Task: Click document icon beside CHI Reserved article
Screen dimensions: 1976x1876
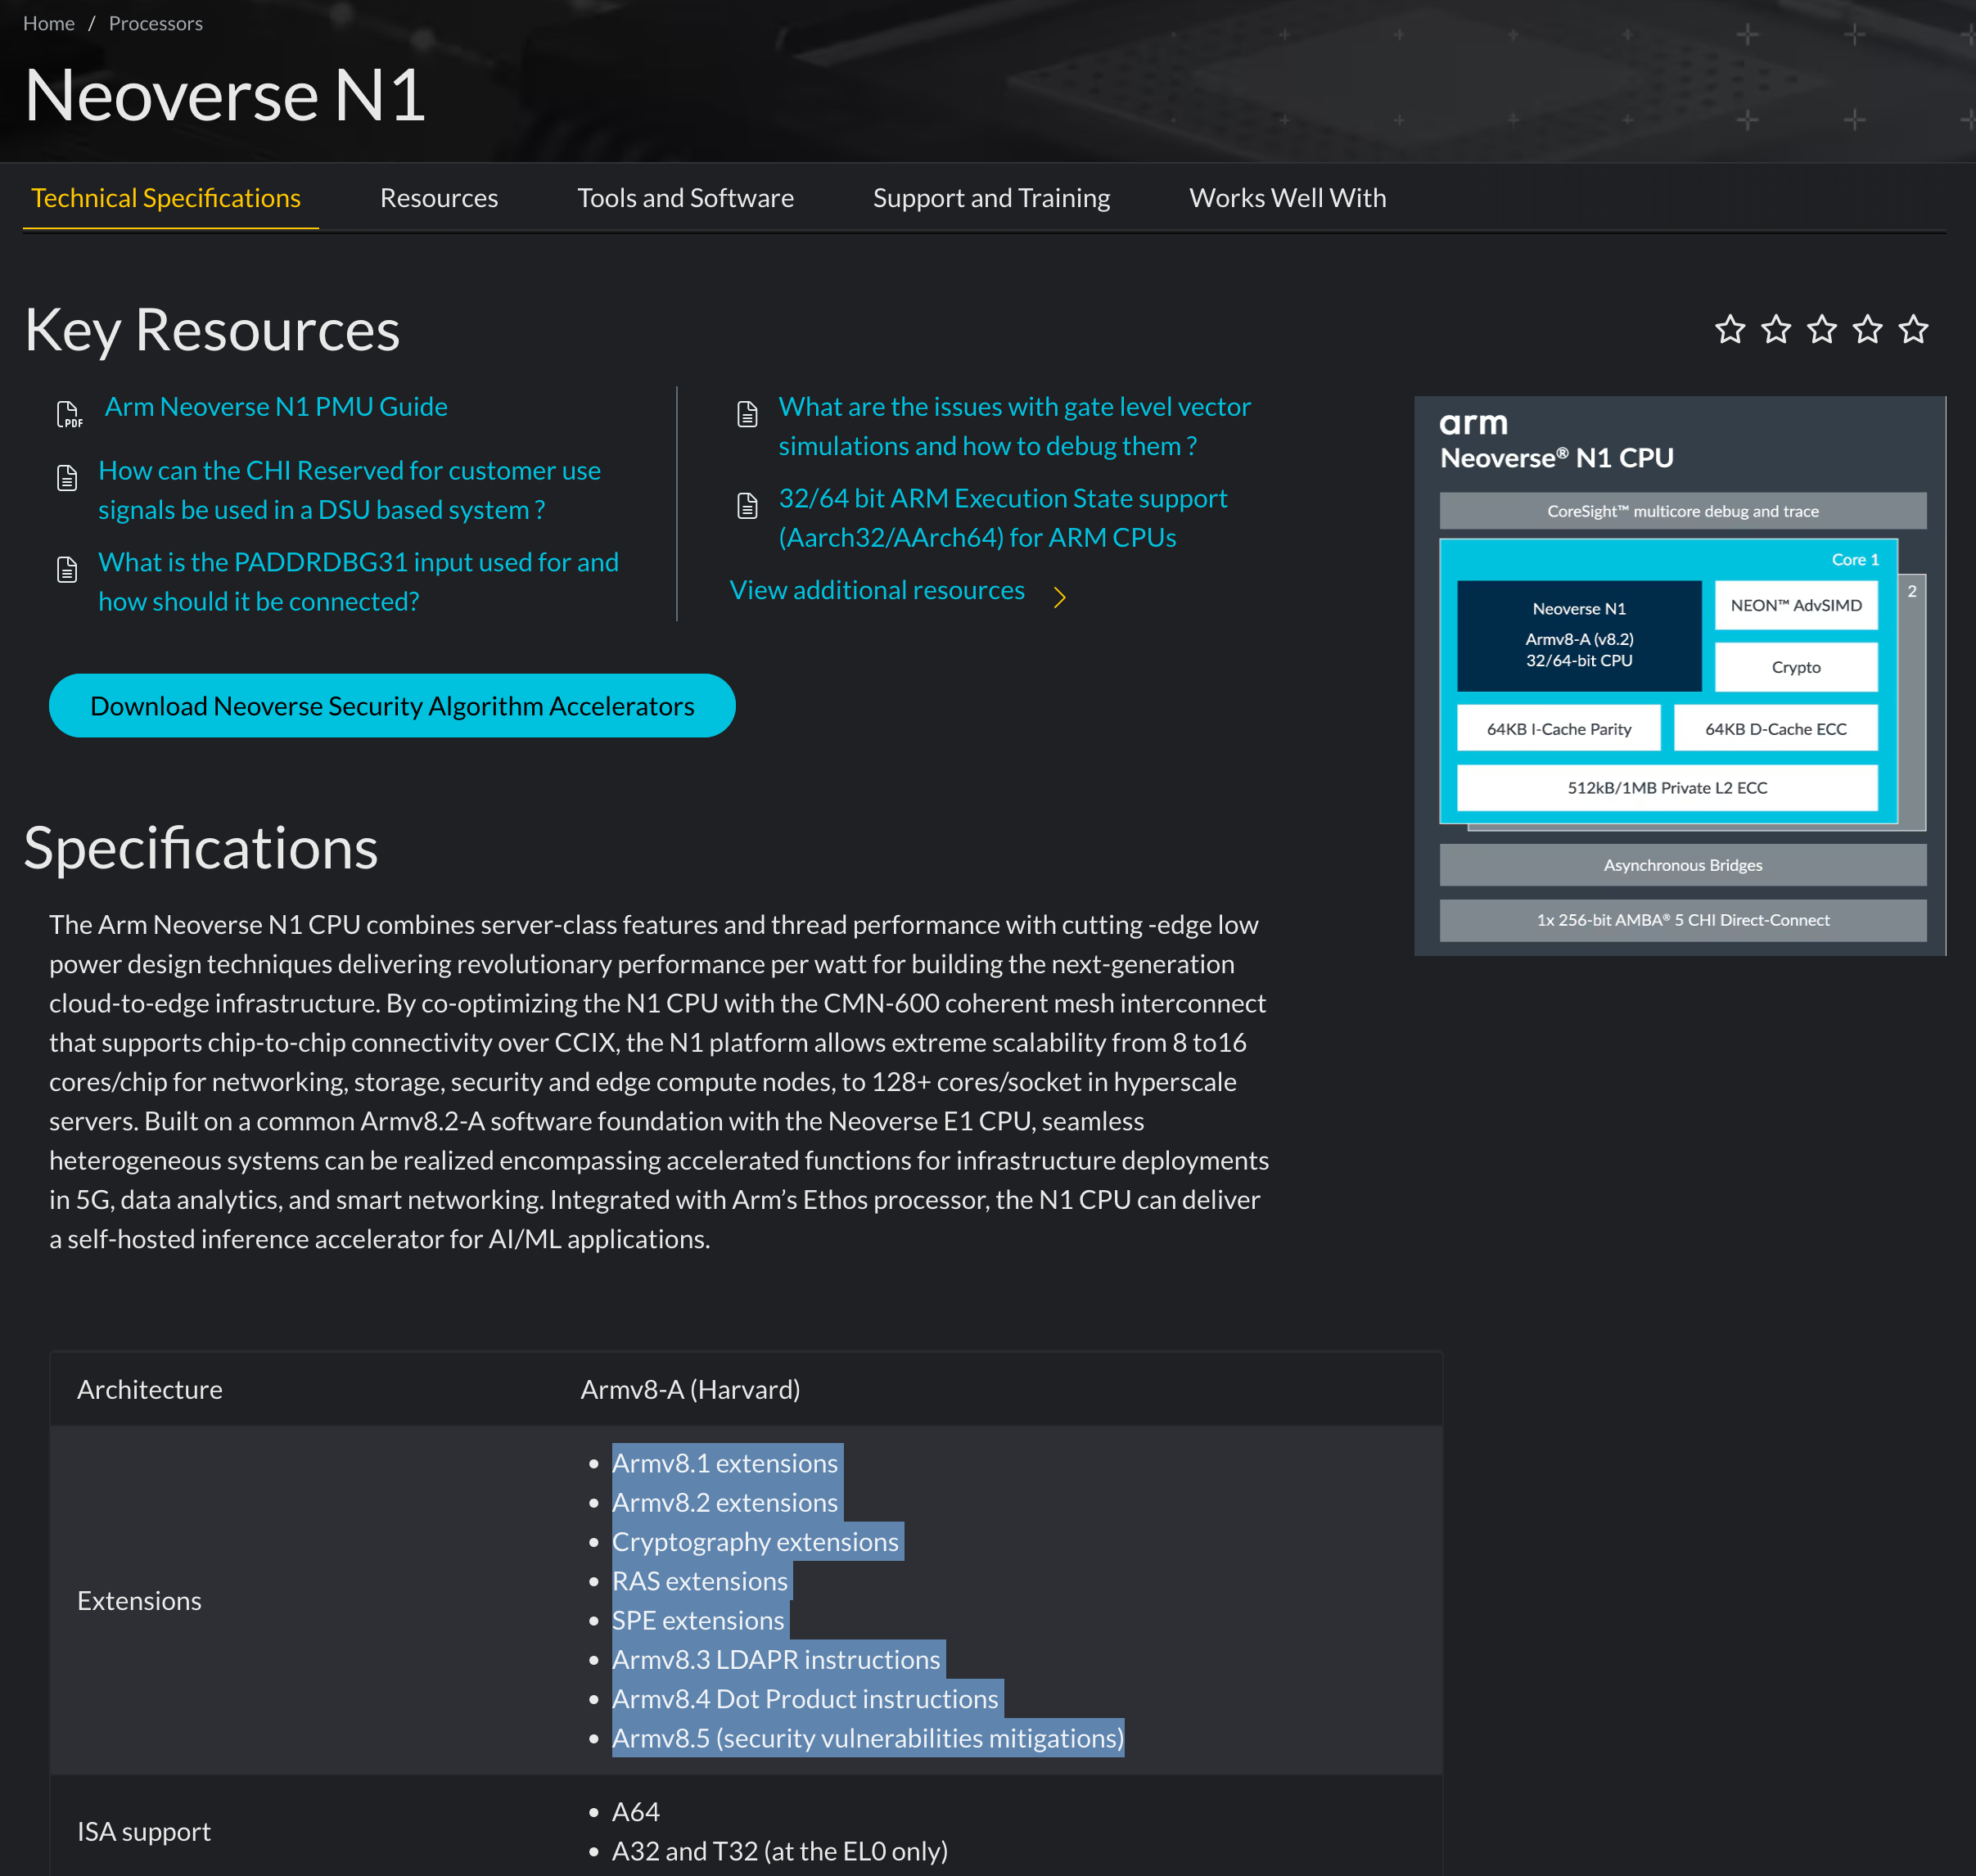Action: [67, 478]
